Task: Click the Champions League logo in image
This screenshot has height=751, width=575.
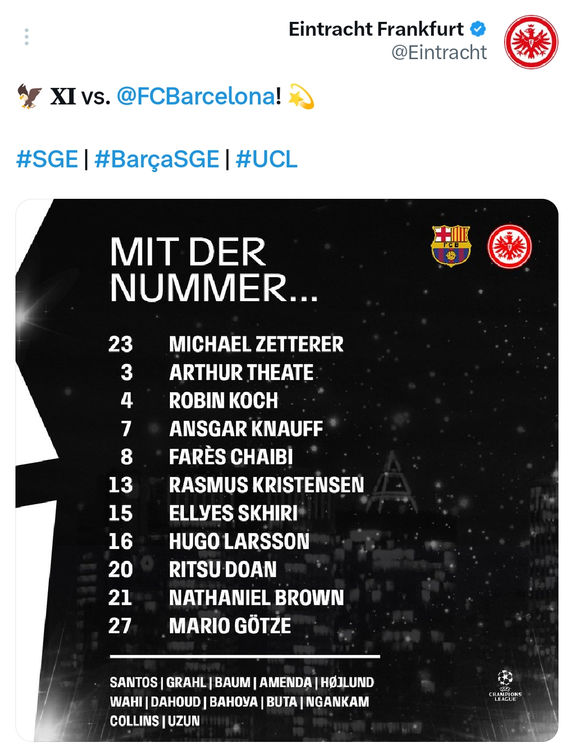Action: 505,685
